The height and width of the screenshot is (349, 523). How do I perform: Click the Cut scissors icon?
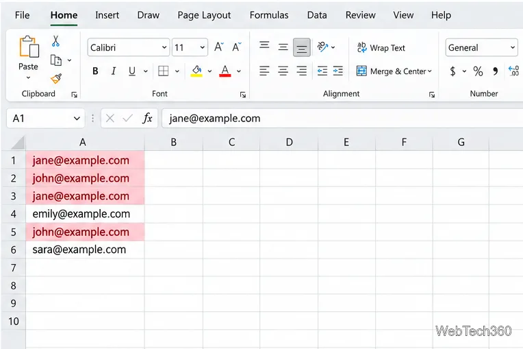[x=55, y=41]
